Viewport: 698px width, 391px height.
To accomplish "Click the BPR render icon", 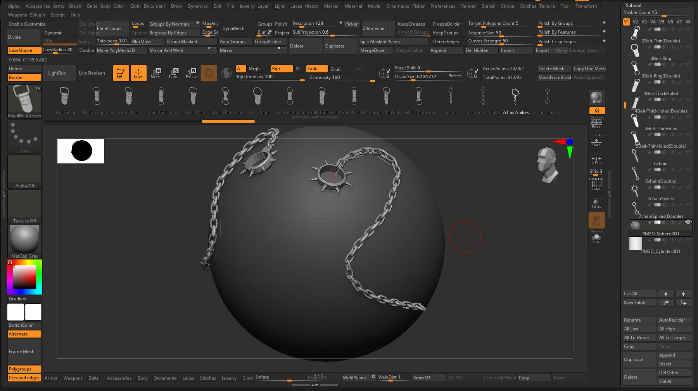I will [596, 97].
